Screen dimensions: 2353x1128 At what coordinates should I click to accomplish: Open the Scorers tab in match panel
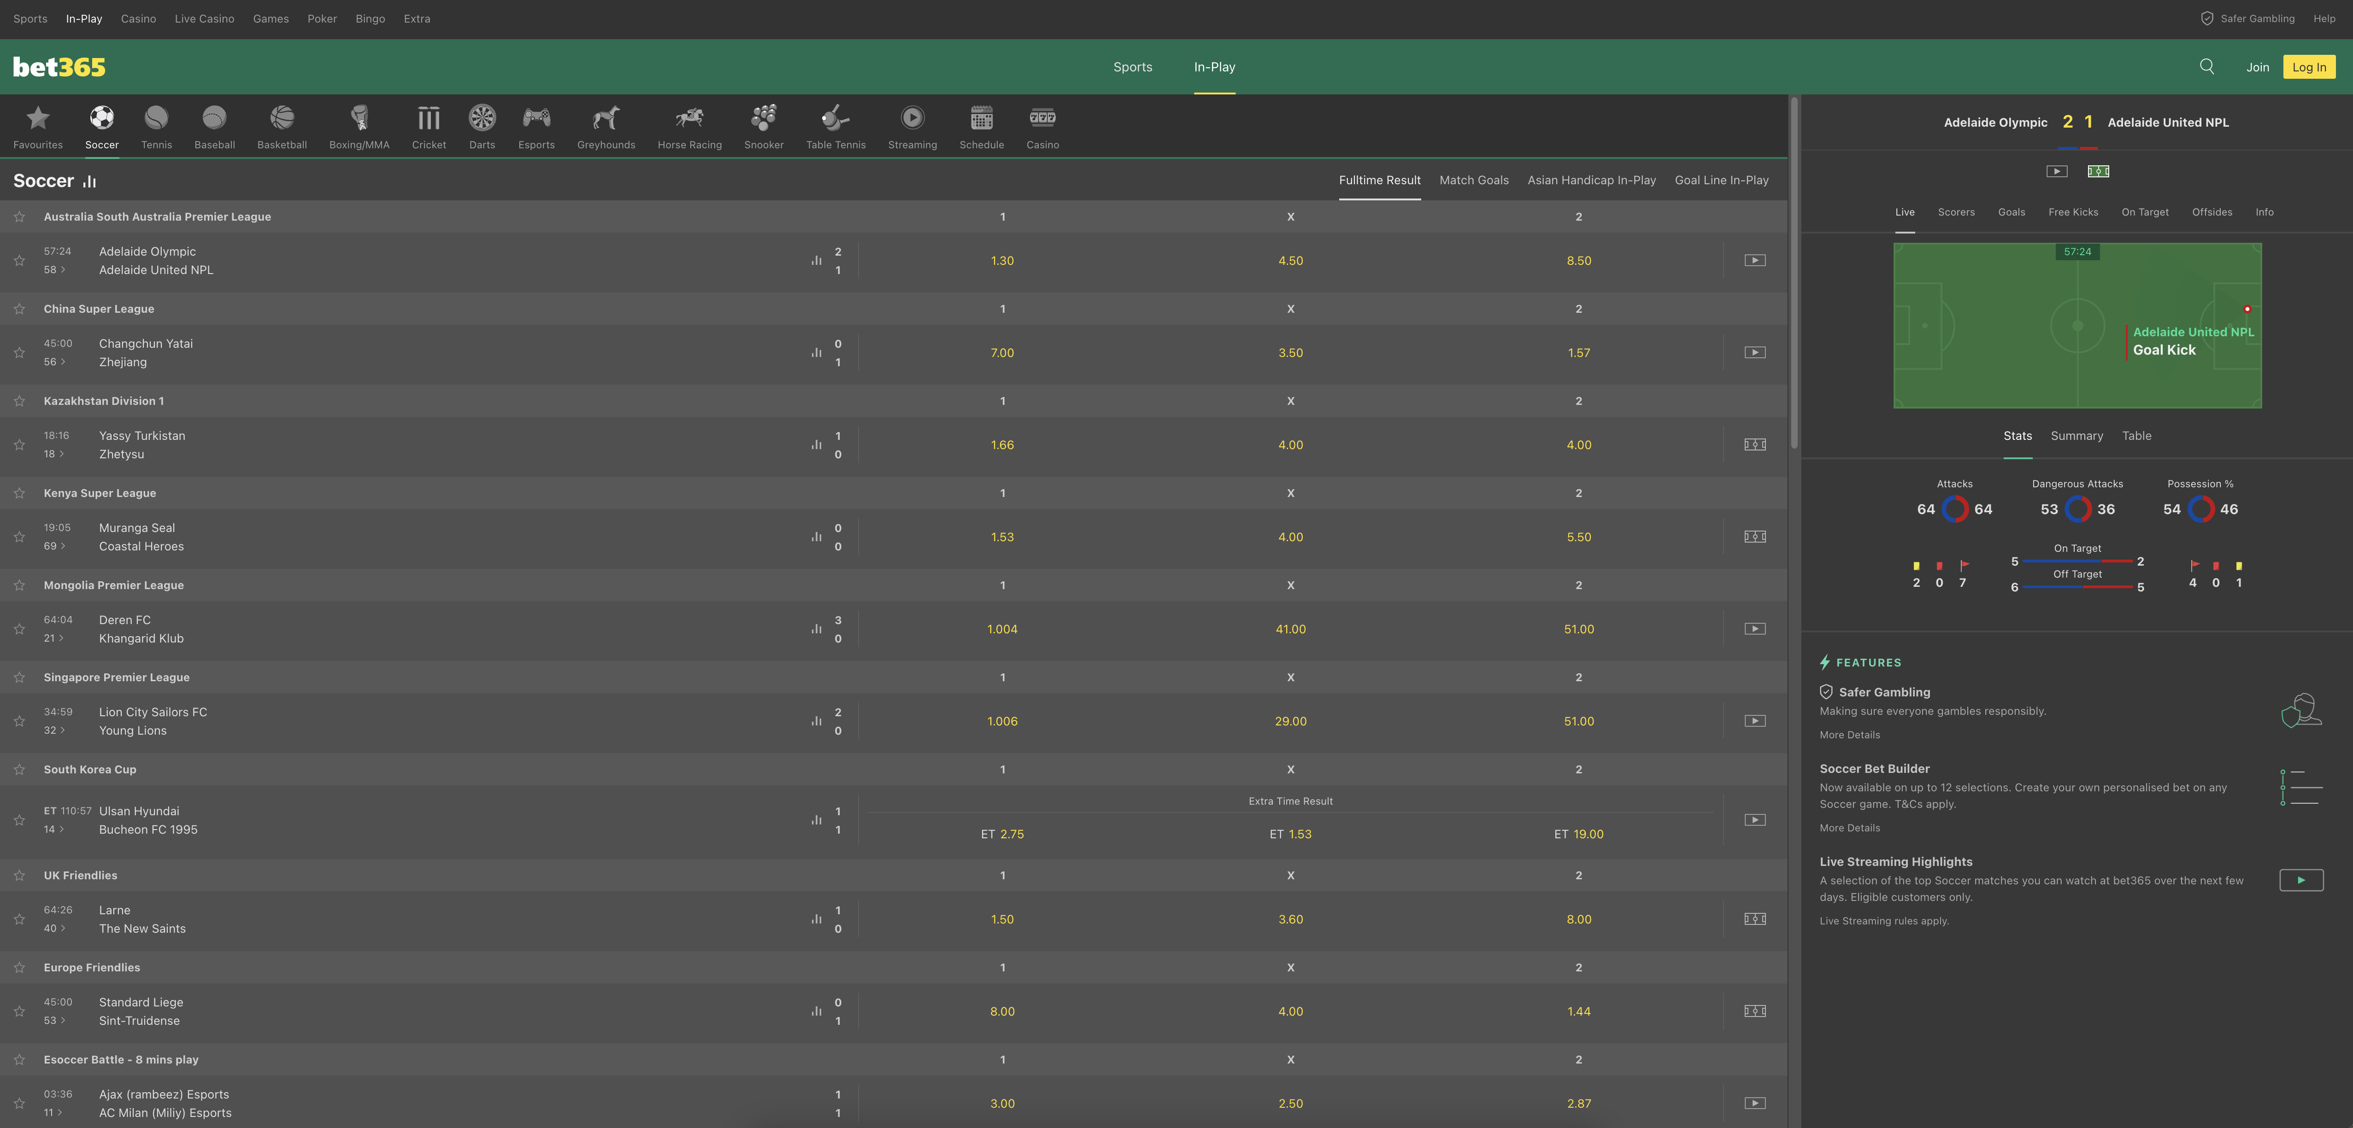coord(1956,213)
